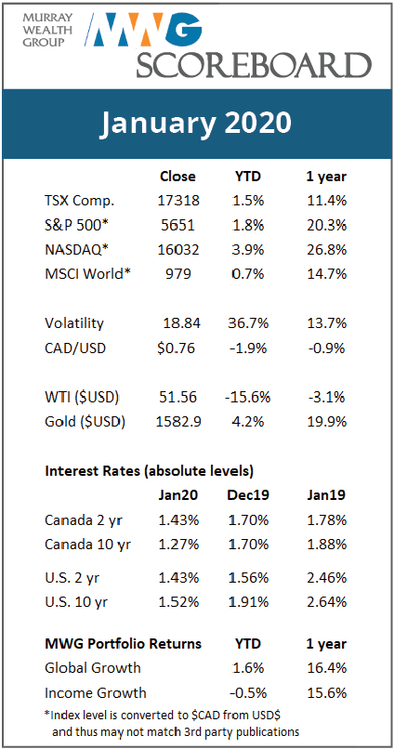Image resolution: width=394 pixels, height=749 pixels.
Task: Select the January 2020 banner
Action: point(196,124)
